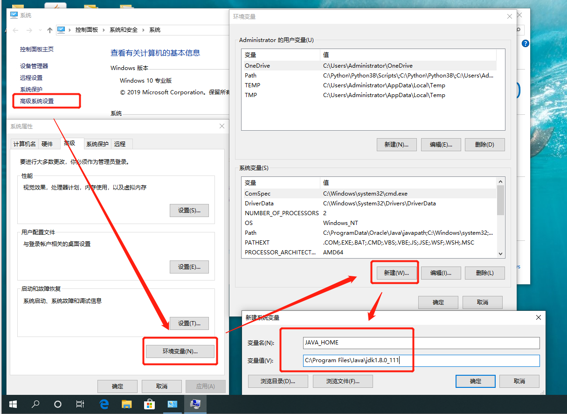Select the Path row in system variables
This screenshot has height=414, width=567.
point(369,232)
